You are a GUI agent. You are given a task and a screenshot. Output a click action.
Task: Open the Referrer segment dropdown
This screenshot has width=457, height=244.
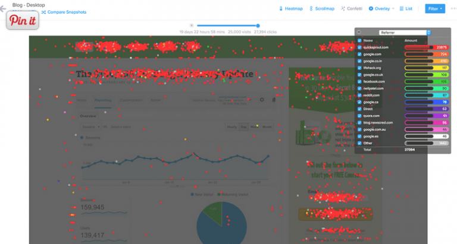[x=405, y=32]
